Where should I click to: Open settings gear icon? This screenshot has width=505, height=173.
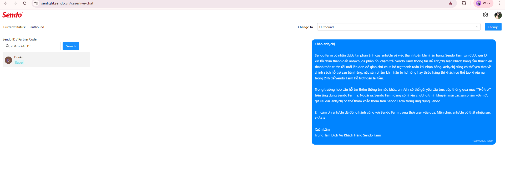[486, 15]
